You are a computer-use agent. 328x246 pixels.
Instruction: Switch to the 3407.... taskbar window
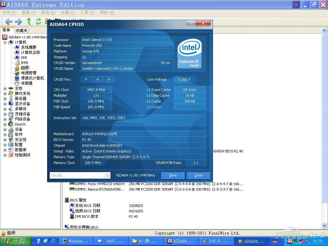click(111, 241)
